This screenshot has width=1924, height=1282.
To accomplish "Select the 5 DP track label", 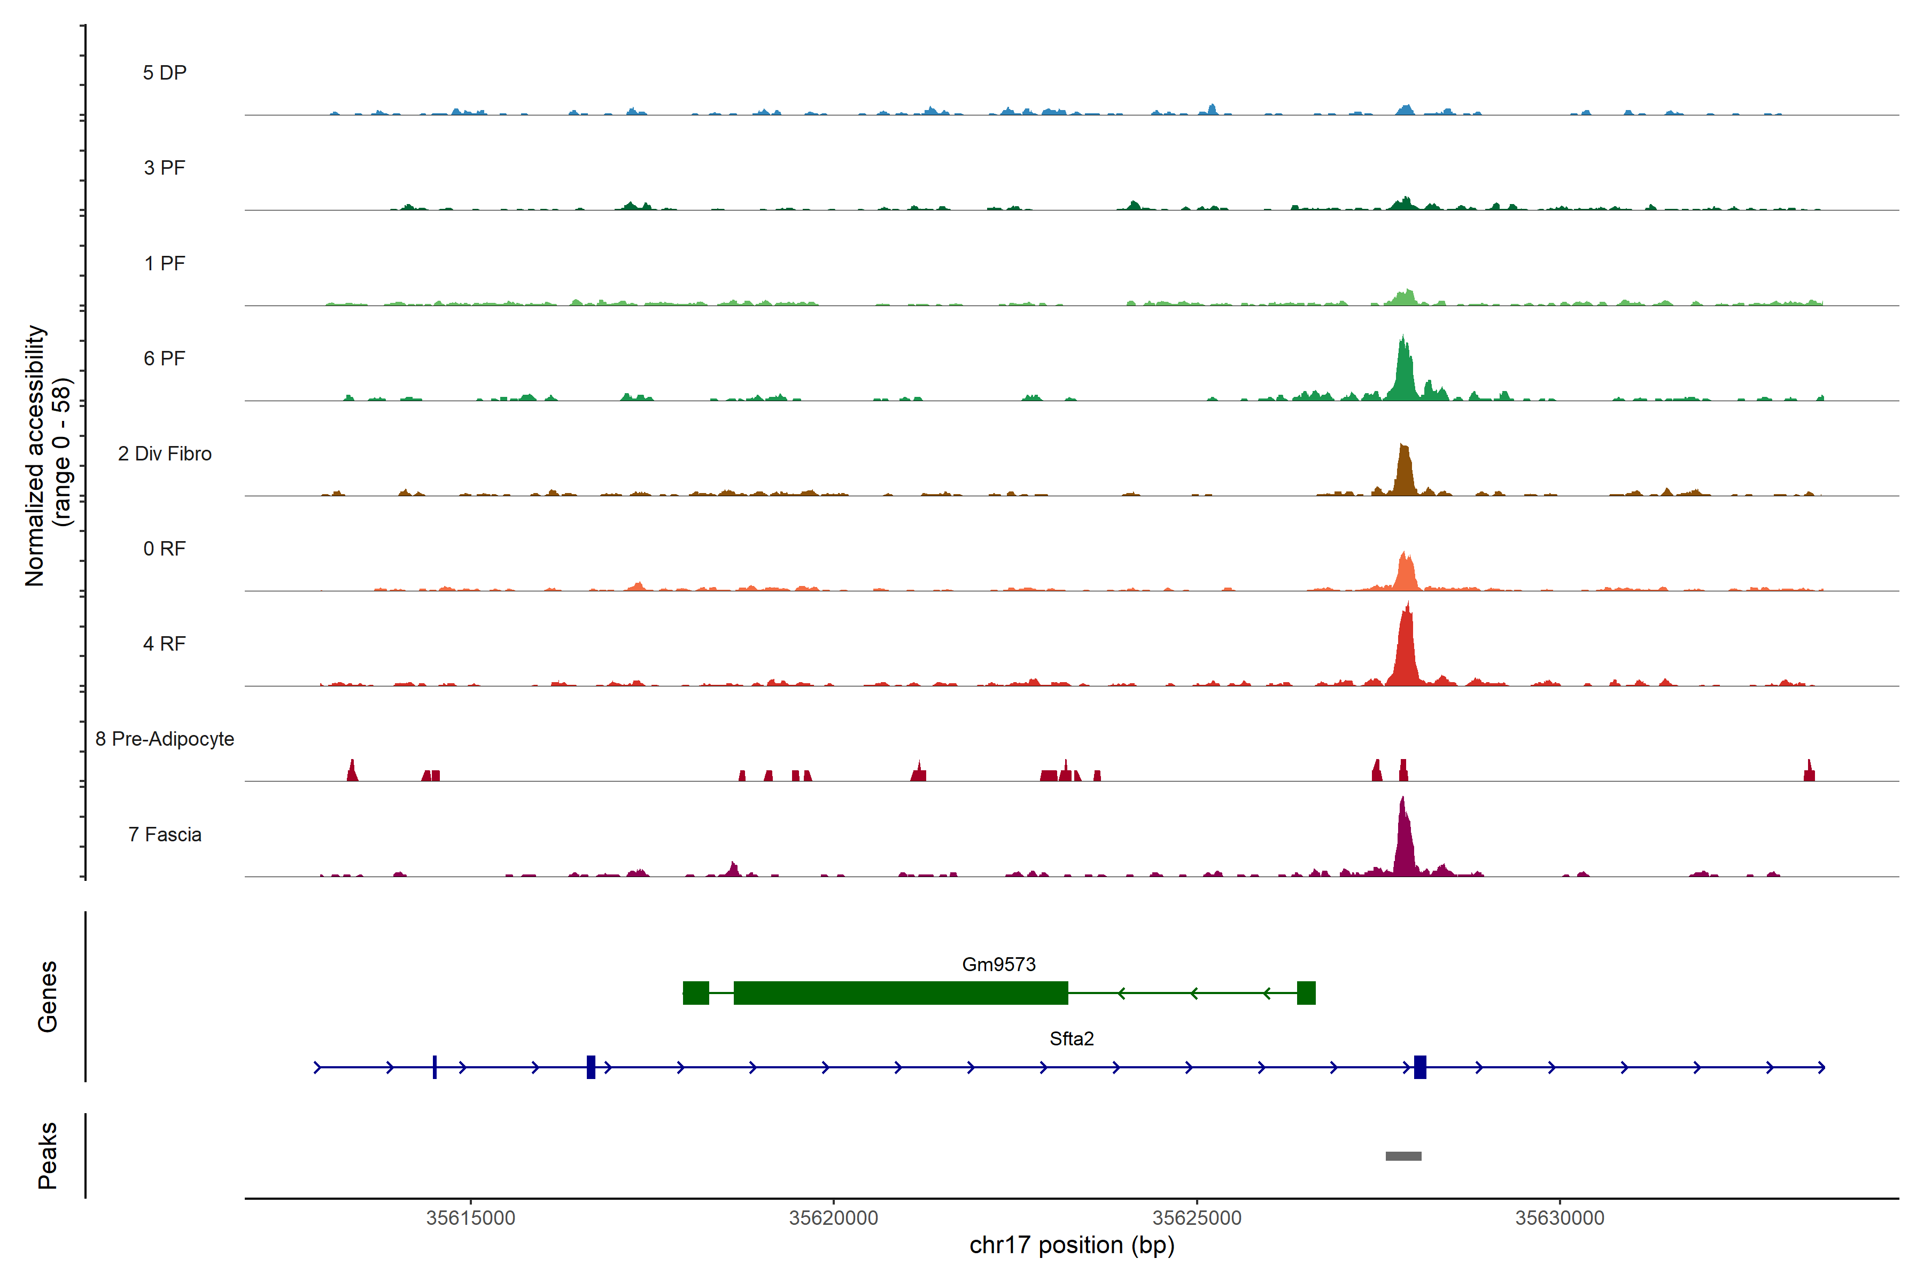I will (x=165, y=73).
